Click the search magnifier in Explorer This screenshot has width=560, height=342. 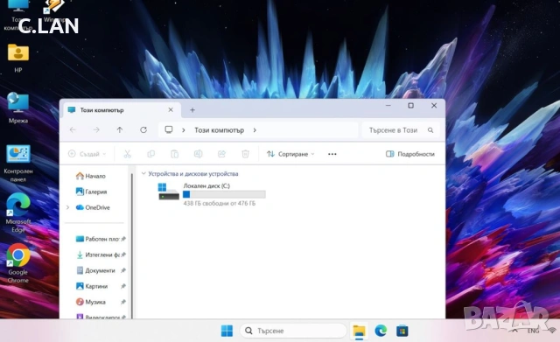pos(430,130)
